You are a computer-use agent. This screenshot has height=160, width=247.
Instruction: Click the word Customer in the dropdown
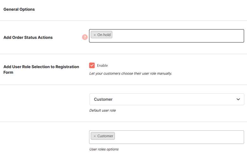(x=103, y=99)
